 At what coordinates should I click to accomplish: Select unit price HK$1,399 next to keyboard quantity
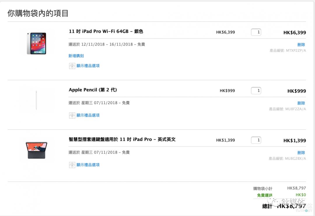coord(225,140)
